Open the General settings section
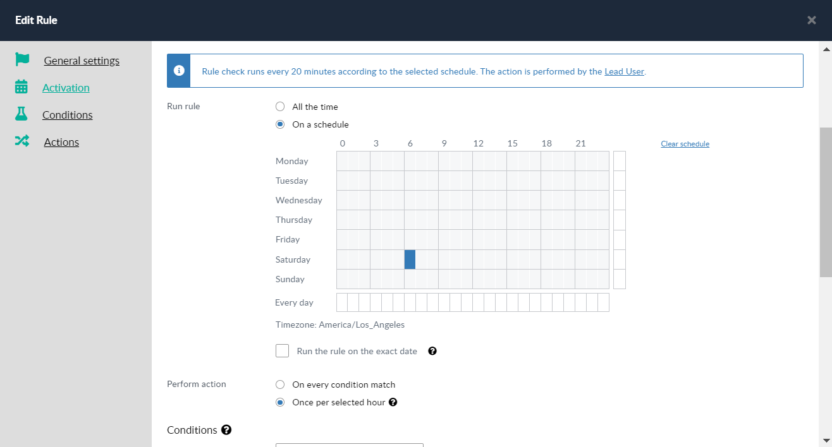This screenshot has height=447, width=832. [x=82, y=61]
